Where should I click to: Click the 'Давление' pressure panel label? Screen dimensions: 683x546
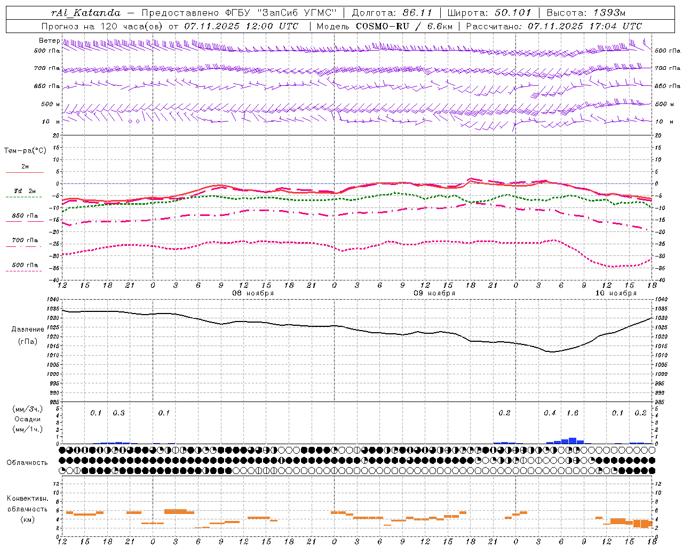point(28,330)
